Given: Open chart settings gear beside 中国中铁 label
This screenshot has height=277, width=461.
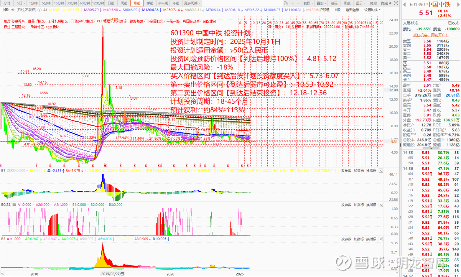Looking at the screenshot, I should [40, 10].
